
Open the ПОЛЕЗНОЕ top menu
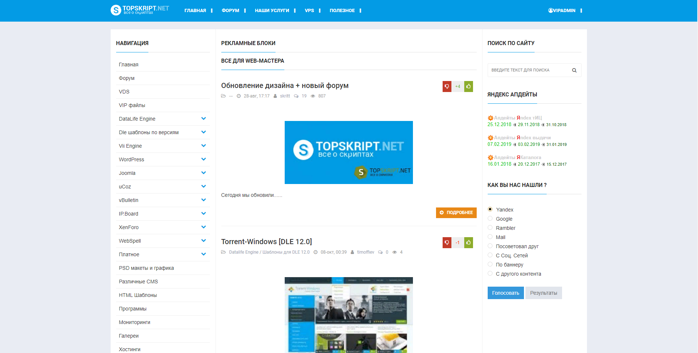tap(342, 11)
